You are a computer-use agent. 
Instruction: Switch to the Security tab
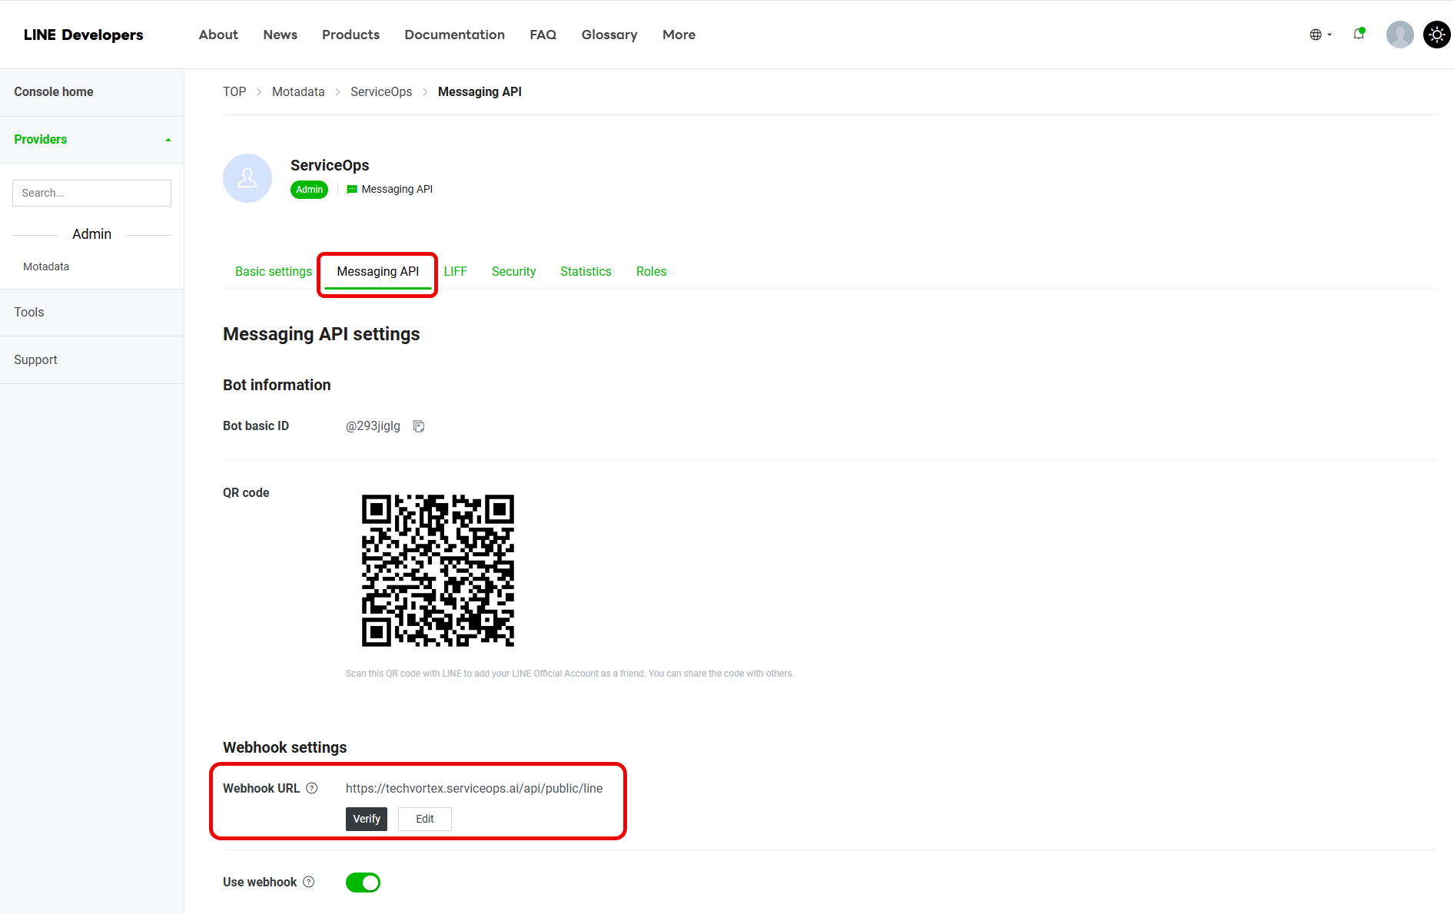tap(513, 272)
